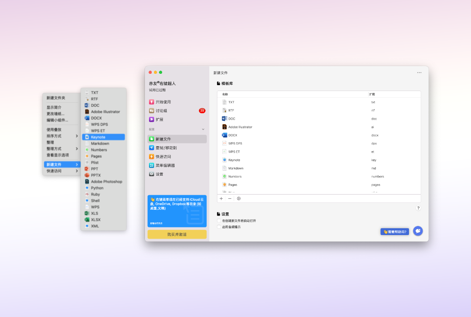Sort templates by the 扩展 column header

tap(372, 94)
